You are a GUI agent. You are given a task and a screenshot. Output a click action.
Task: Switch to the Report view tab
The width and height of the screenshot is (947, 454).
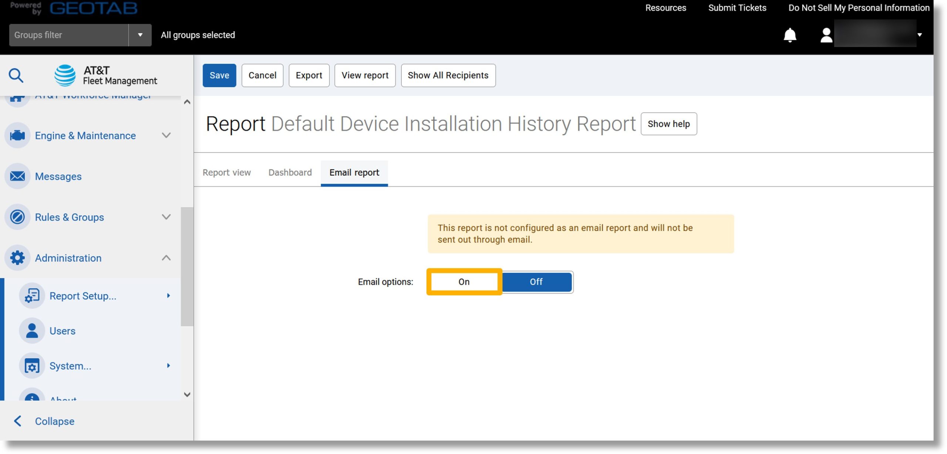(226, 173)
